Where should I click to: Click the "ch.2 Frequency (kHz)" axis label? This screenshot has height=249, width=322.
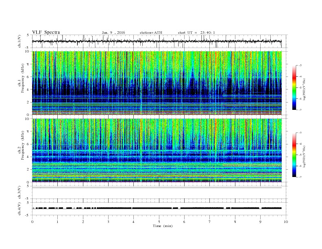[x=21, y=145]
